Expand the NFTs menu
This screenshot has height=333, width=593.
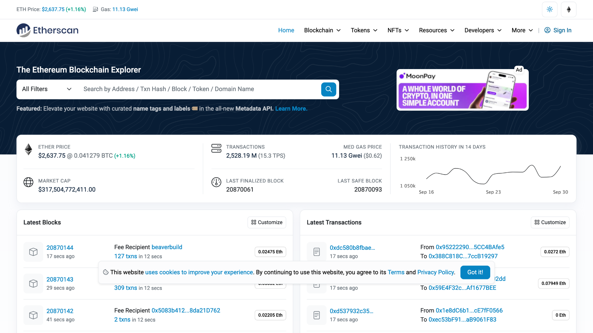[398, 30]
